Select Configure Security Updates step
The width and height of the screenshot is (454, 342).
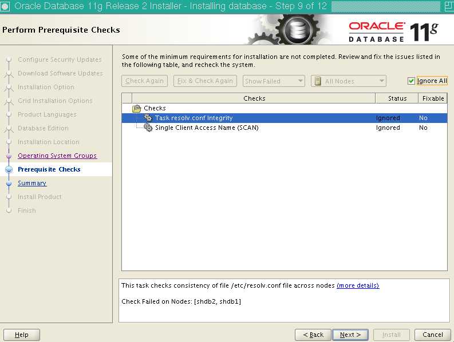tap(60, 59)
